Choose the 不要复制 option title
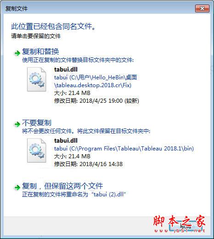The height and width of the screenshot is (239, 214). [x=37, y=122]
